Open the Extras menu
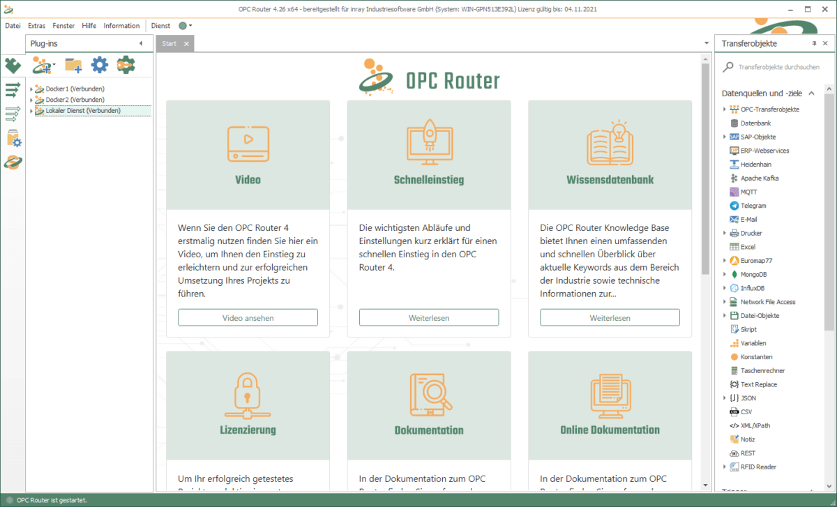The width and height of the screenshot is (837, 507). tap(36, 25)
